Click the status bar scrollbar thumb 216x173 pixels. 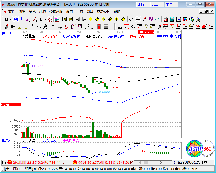tap(146, 163)
